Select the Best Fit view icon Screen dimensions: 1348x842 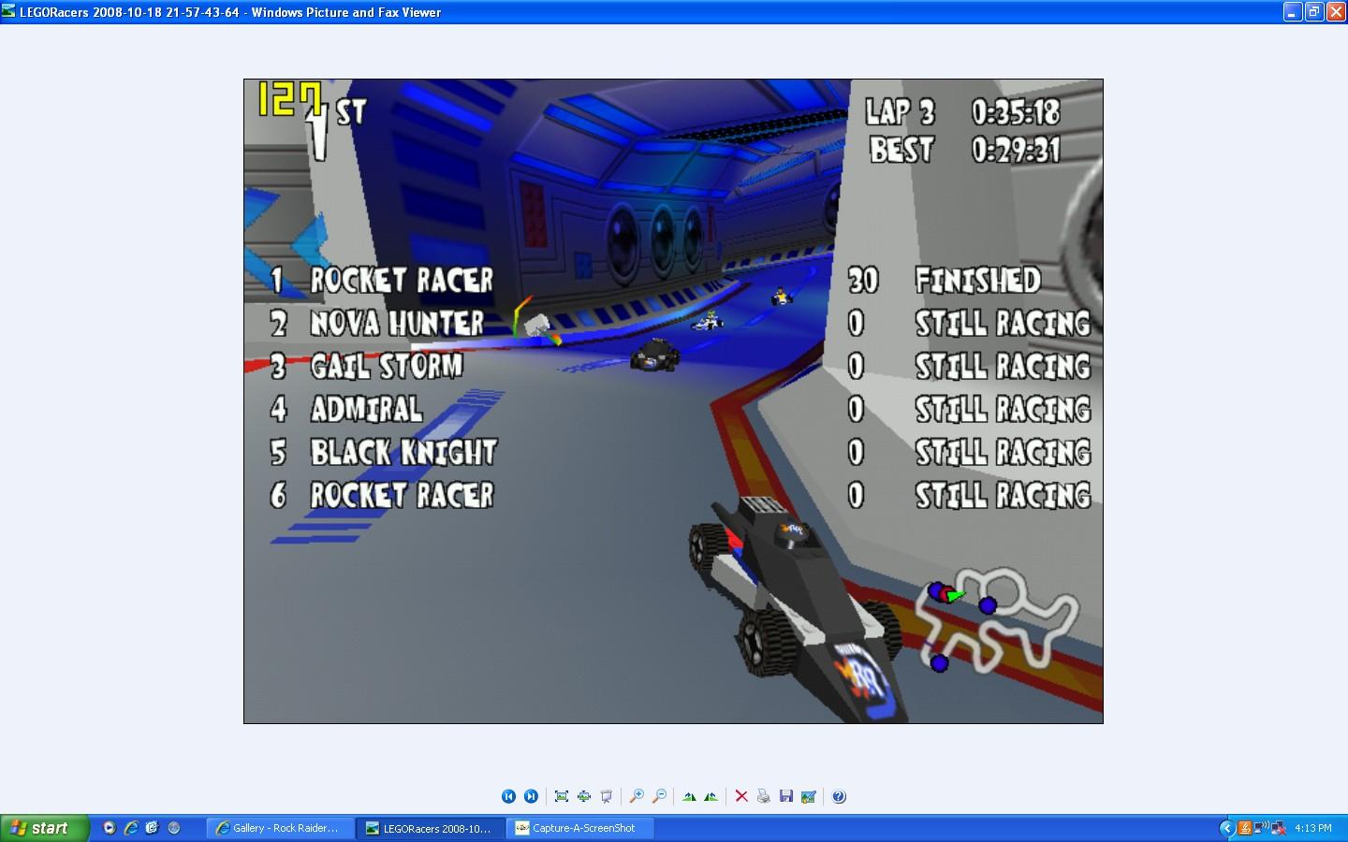click(x=562, y=796)
